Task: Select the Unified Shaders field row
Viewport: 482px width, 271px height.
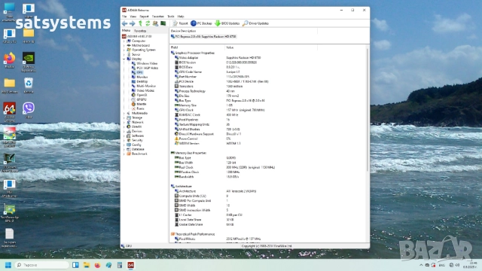Action: tap(207, 129)
